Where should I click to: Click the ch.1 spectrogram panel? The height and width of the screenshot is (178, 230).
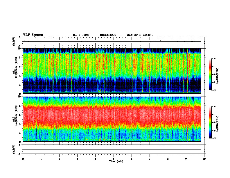coord(112,71)
